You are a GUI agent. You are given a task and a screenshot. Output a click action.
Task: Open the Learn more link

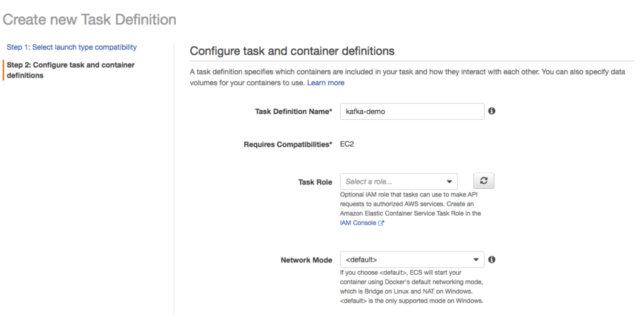325,83
